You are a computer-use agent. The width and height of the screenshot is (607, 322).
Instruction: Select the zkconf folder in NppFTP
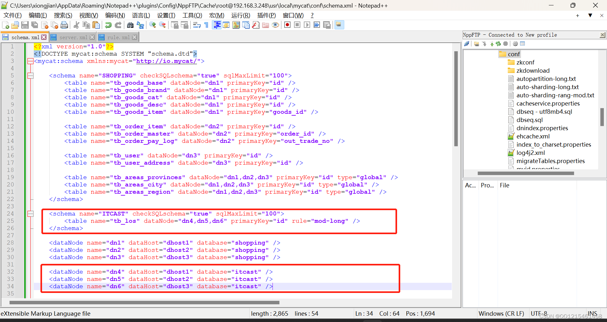tap(525, 63)
